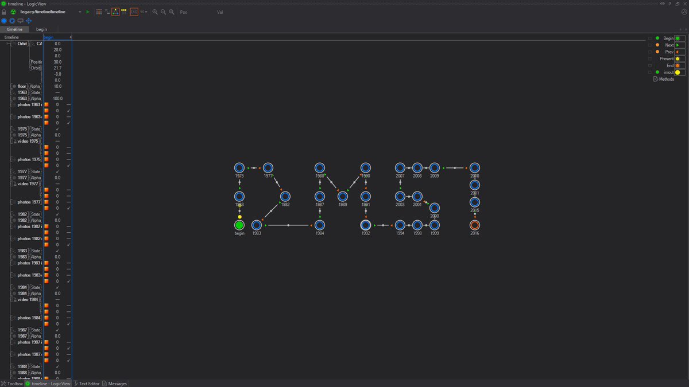Click the yellow-dot sliders icon

point(124,11)
